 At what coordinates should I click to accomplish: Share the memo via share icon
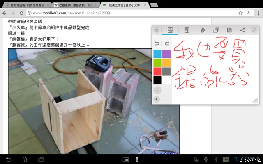point(242,30)
